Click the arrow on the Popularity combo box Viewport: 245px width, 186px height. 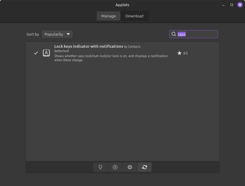point(68,34)
